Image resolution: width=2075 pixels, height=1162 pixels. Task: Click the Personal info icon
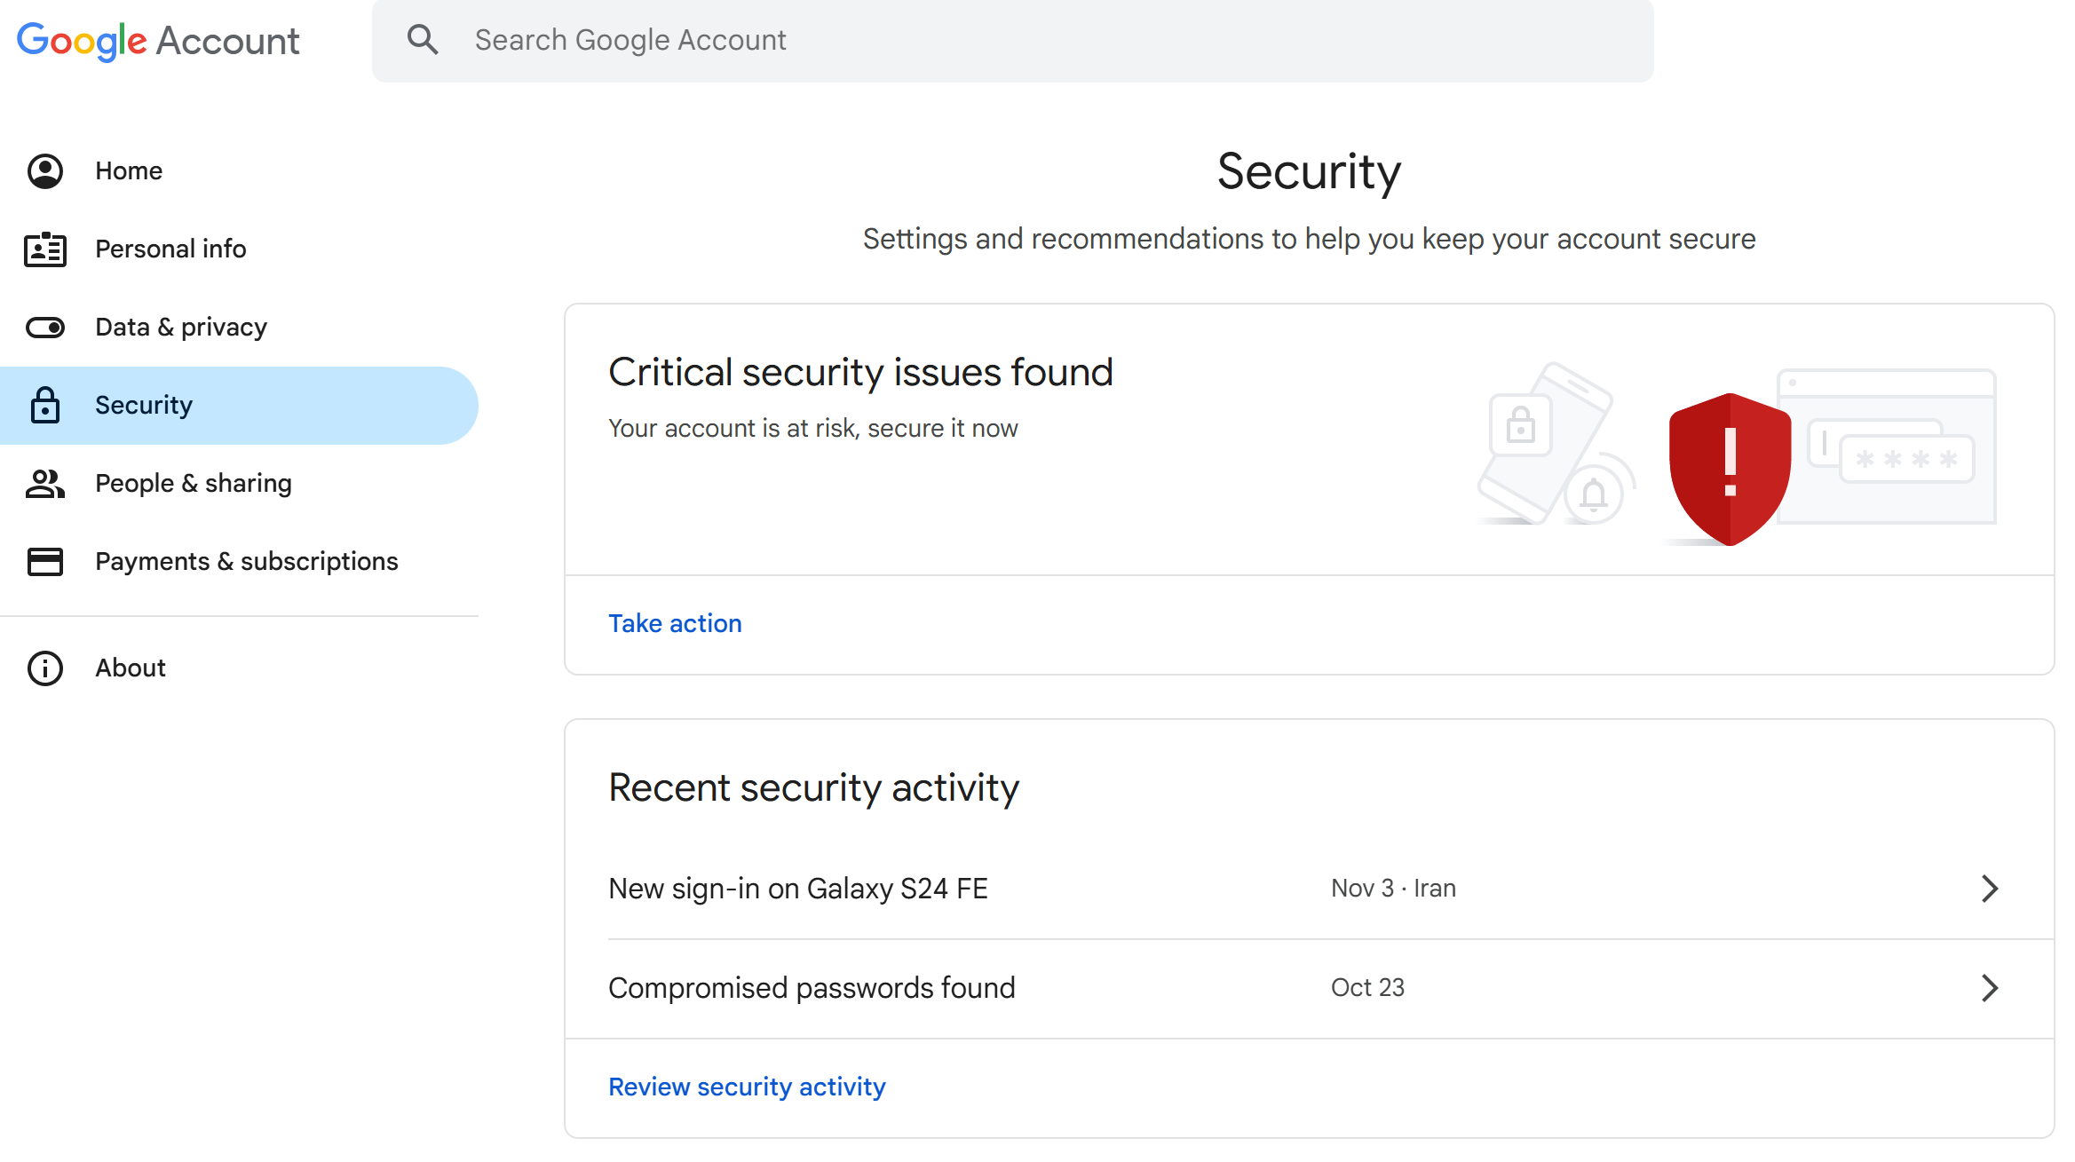coord(45,249)
